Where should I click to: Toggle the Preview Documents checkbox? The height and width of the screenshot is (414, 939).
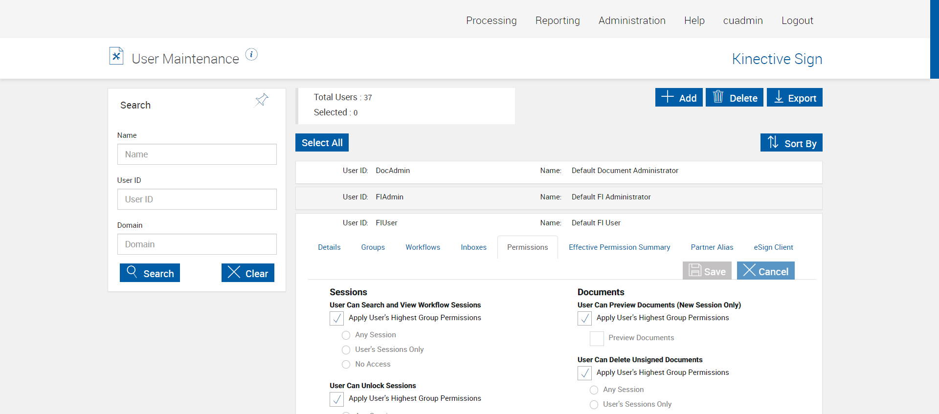(597, 338)
